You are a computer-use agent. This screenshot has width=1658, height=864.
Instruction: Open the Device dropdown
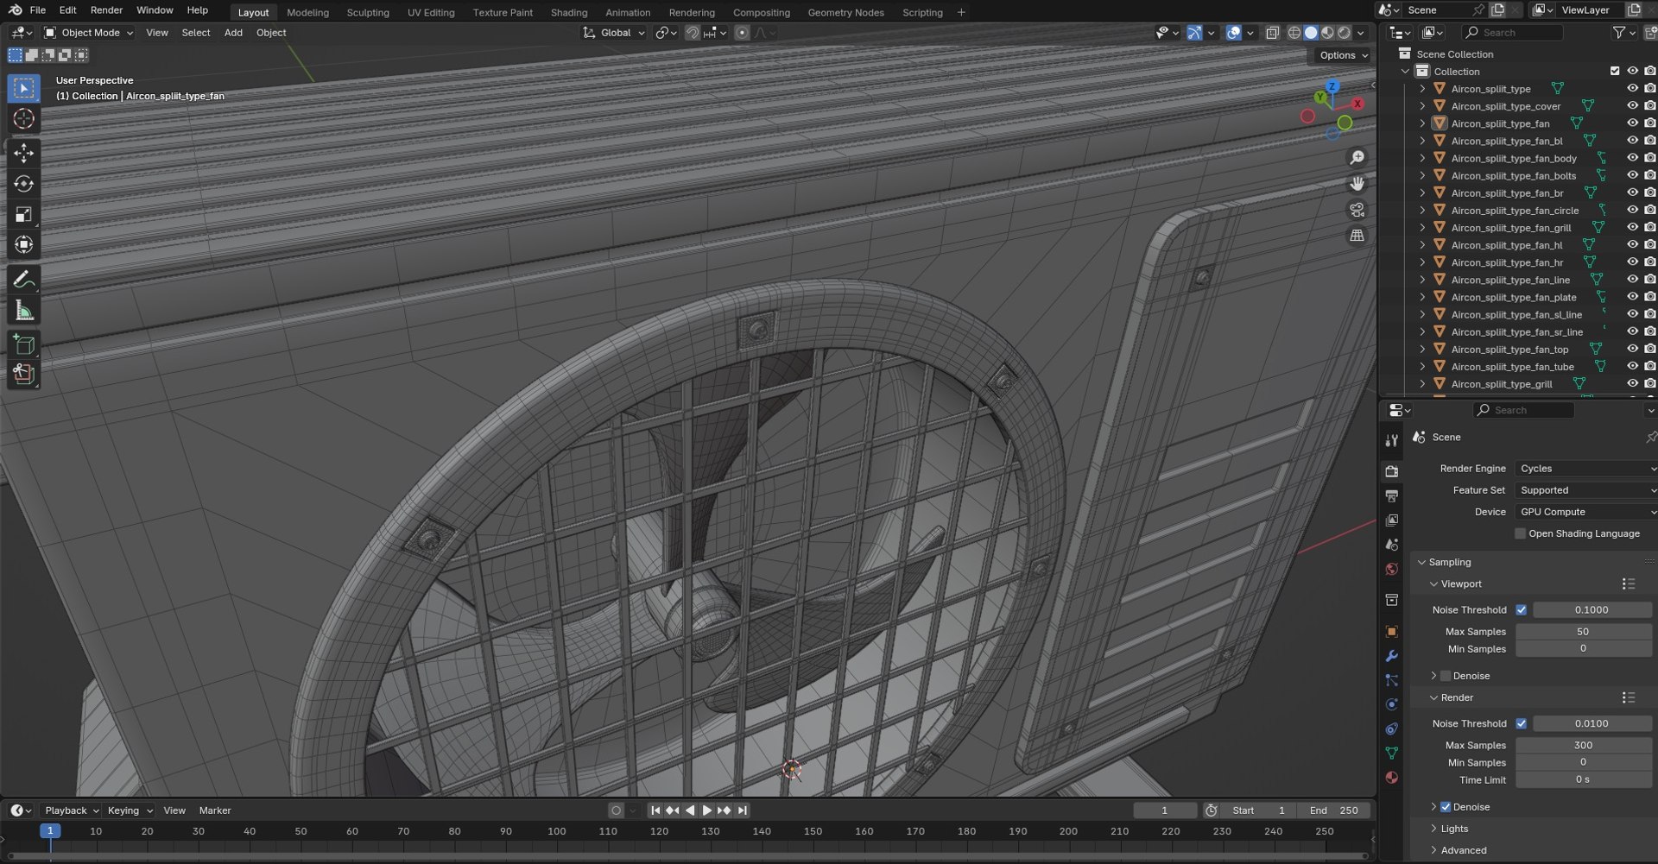1586,512
